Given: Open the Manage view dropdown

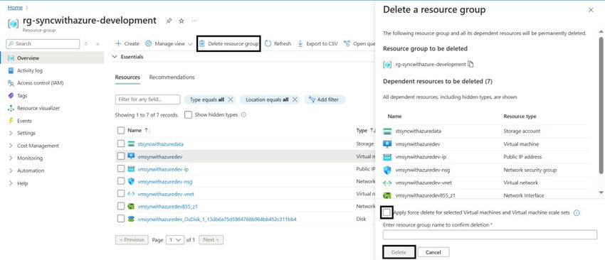Looking at the screenshot, I should [169, 43].
